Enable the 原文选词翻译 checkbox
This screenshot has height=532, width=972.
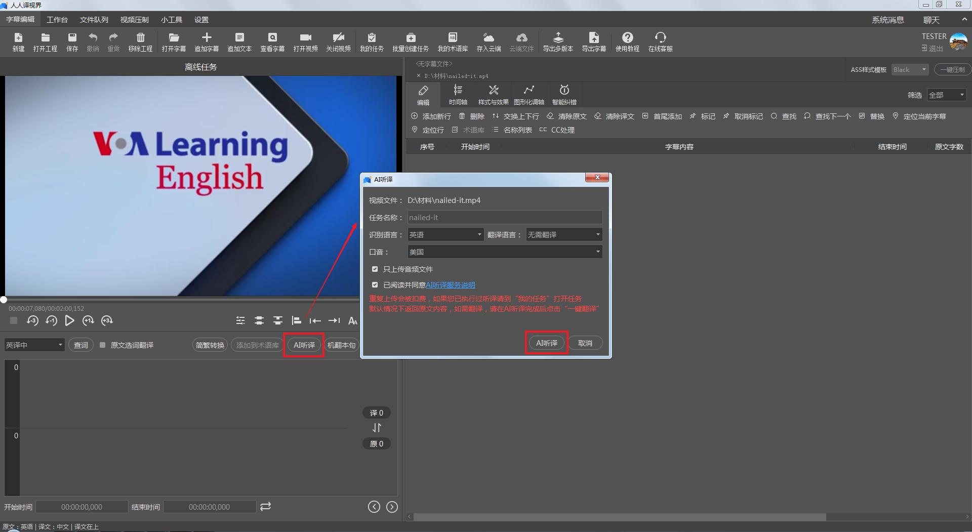click(x=103, y=345)
